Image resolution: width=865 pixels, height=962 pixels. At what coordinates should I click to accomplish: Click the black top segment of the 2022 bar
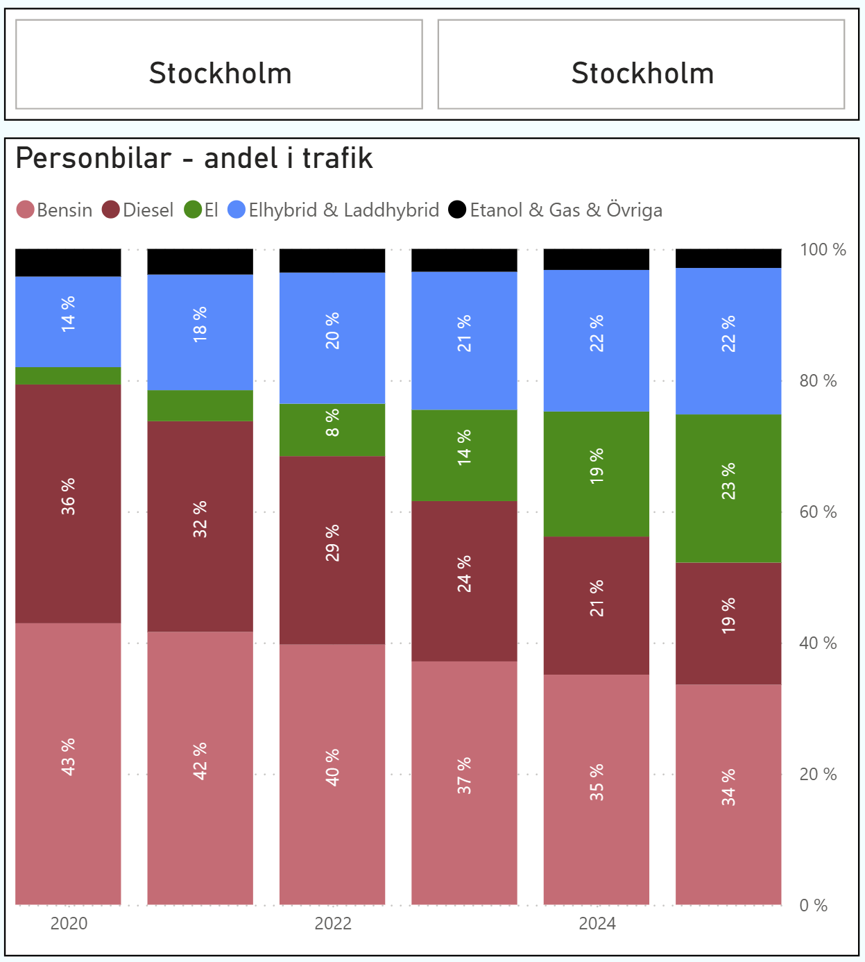[x=332, y=260]
